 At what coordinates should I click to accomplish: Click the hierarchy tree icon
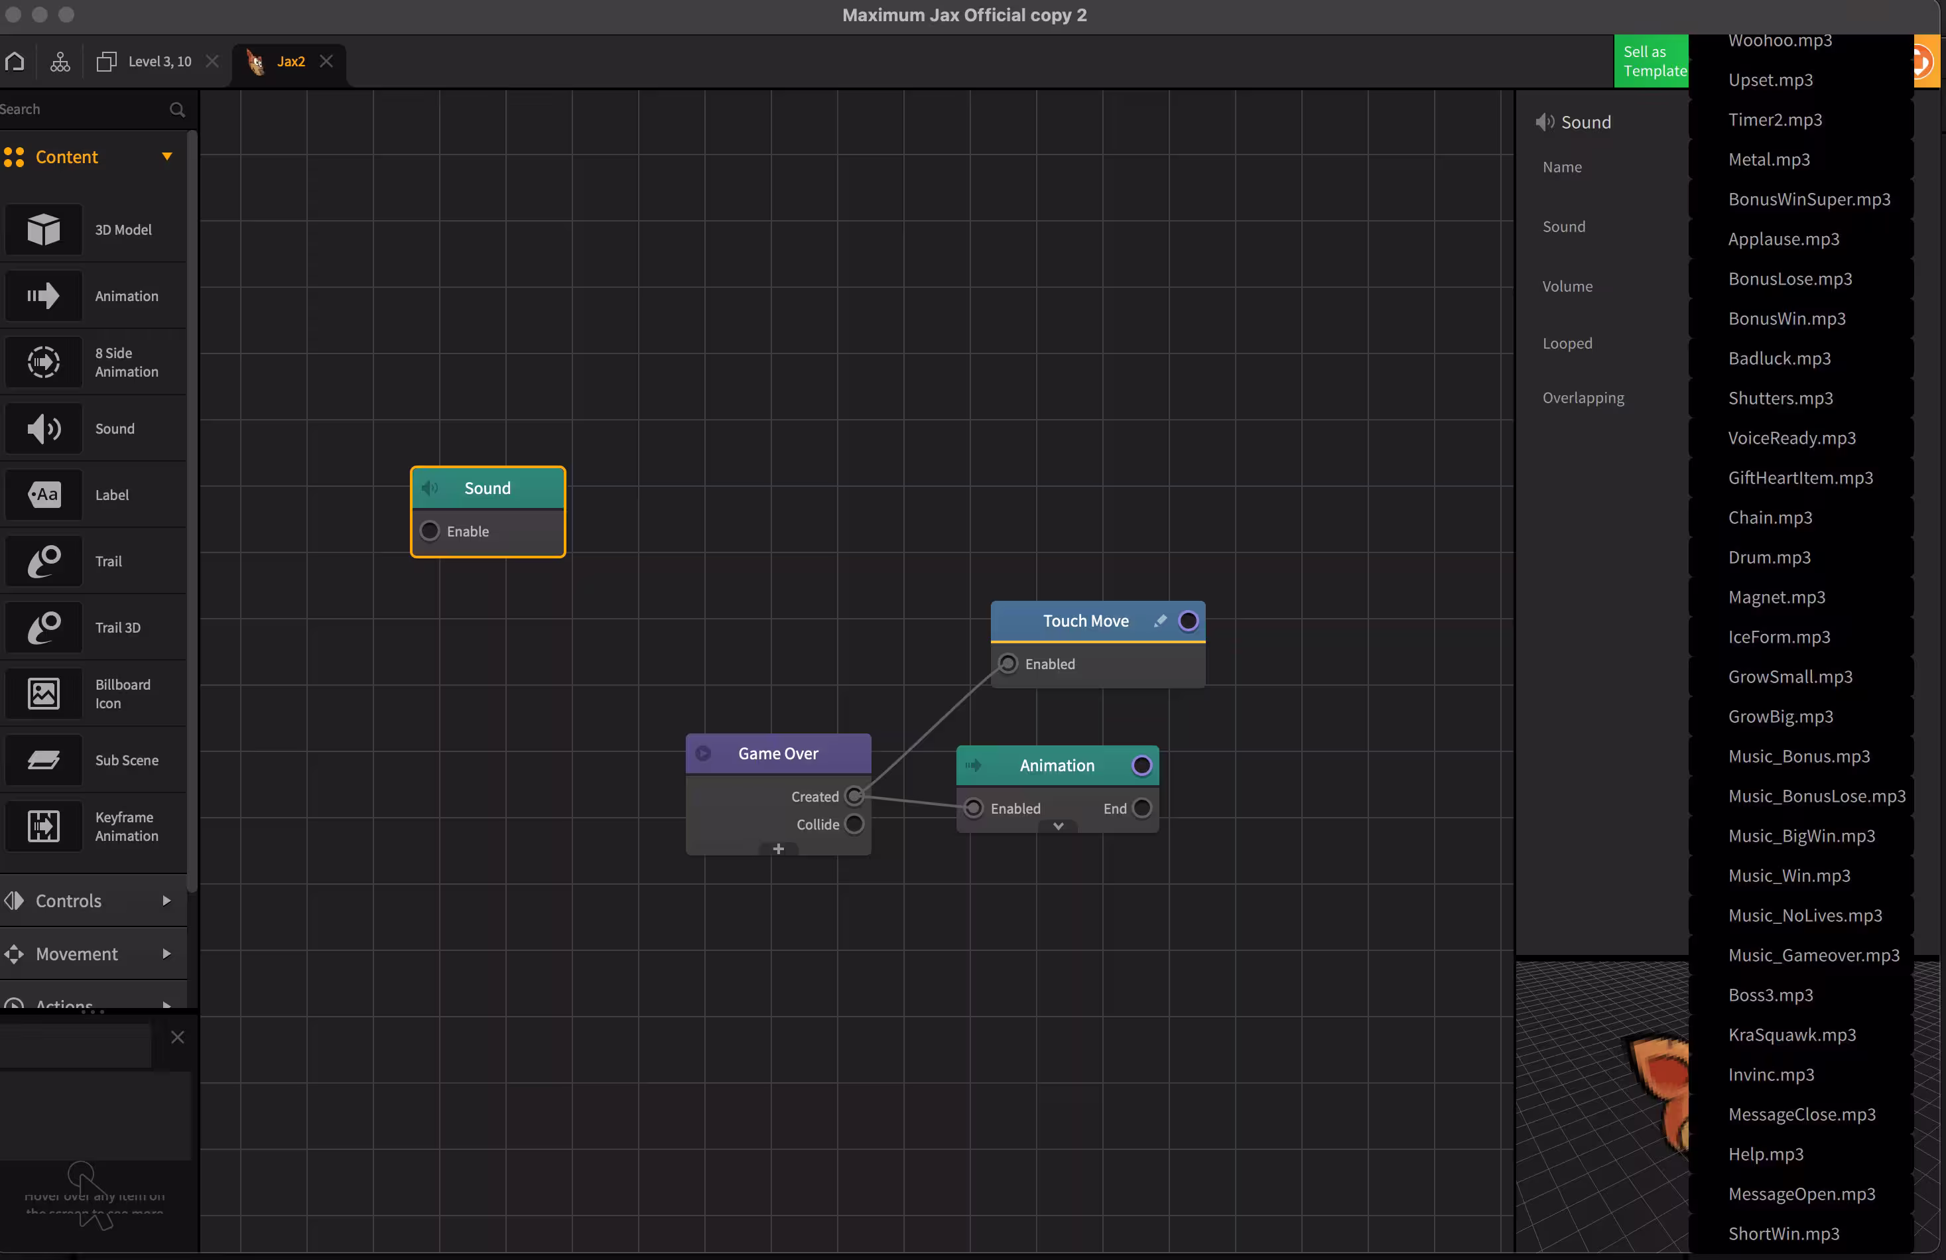tap(60, 61)
